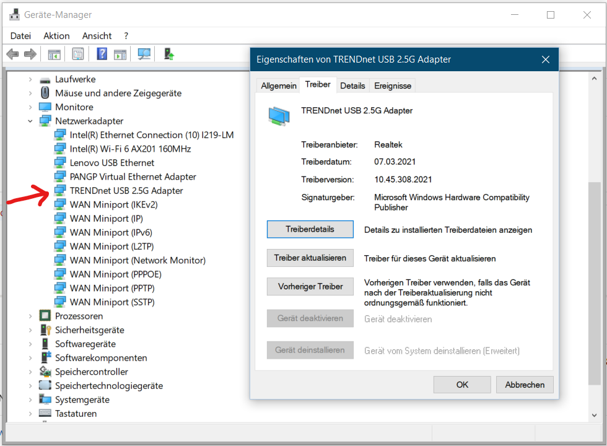The width and height of the screenshot is (607, 446).
Task: Click Treiber aktualisieren button
Action: [310, 258]
